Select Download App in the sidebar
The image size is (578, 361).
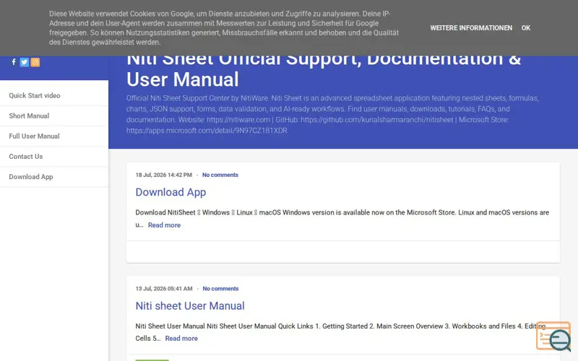31,176
